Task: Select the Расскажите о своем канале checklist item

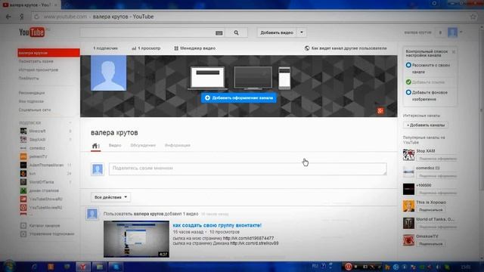Action: click(x=428, y=68)
